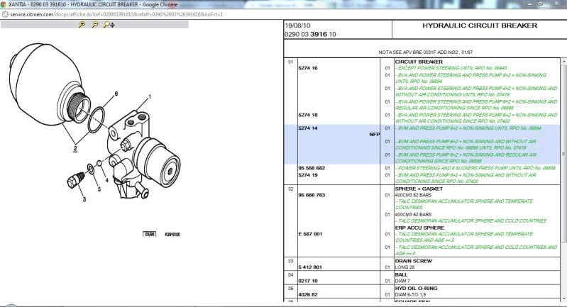Image resolution: width=567 pixels, height=307 pixels.
Task: Select part number 5274 16
Action: 308,68
